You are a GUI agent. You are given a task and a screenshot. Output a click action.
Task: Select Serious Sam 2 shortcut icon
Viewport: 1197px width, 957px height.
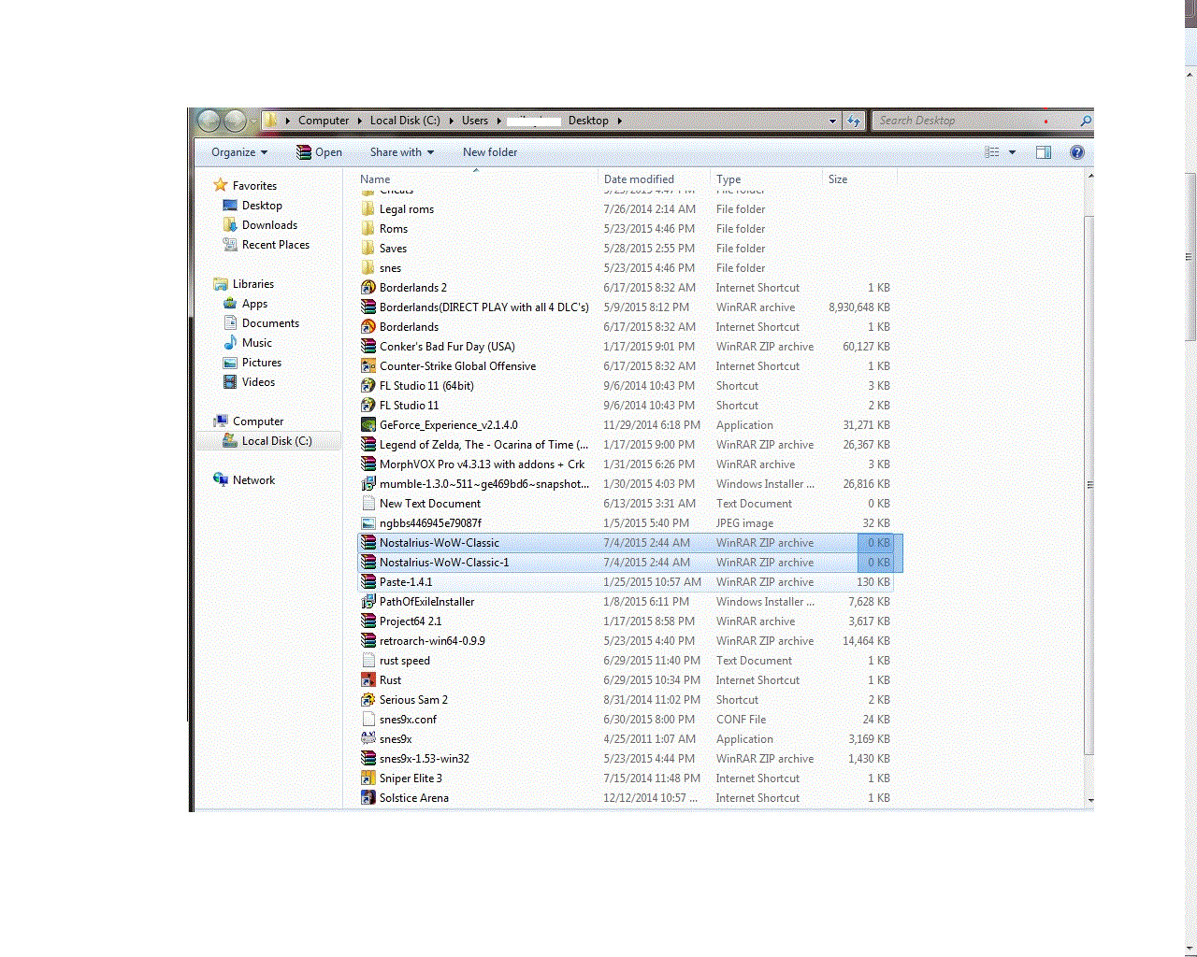(x=368, y=700)
